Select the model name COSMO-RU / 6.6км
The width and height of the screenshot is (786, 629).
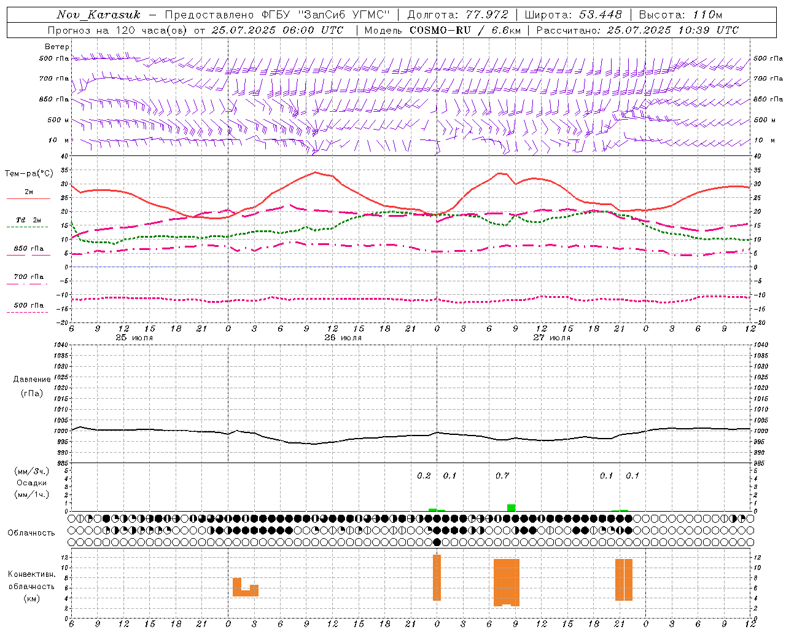click(x=465, y=30)
